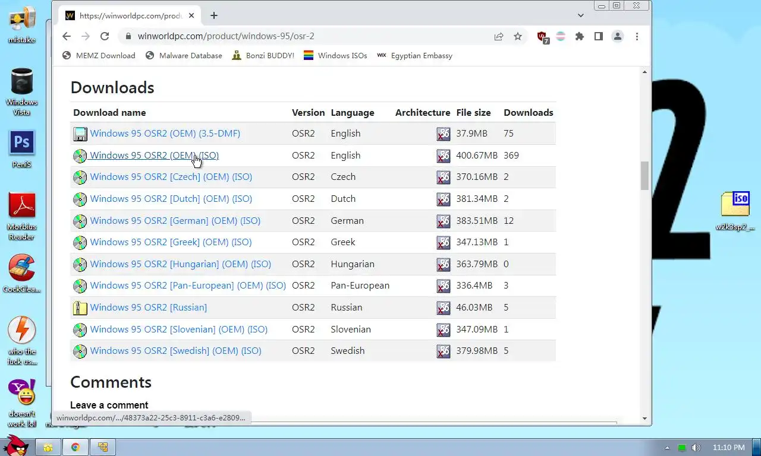Open the volume speaker tray icon
The width and height of the screenshot is (761, 456).
click(x=696, y=448)
